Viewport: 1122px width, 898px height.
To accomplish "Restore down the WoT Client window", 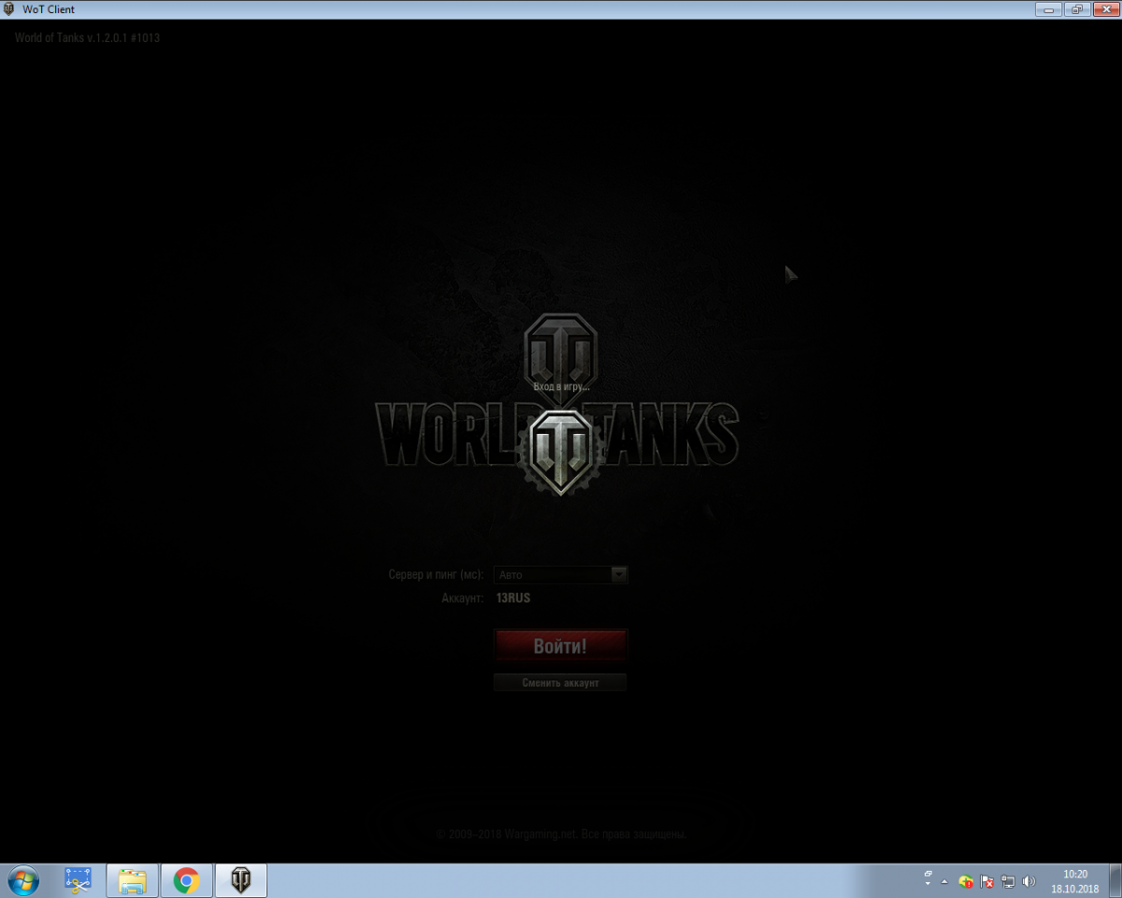I will pyautogui.click(x=1077, y=9).
